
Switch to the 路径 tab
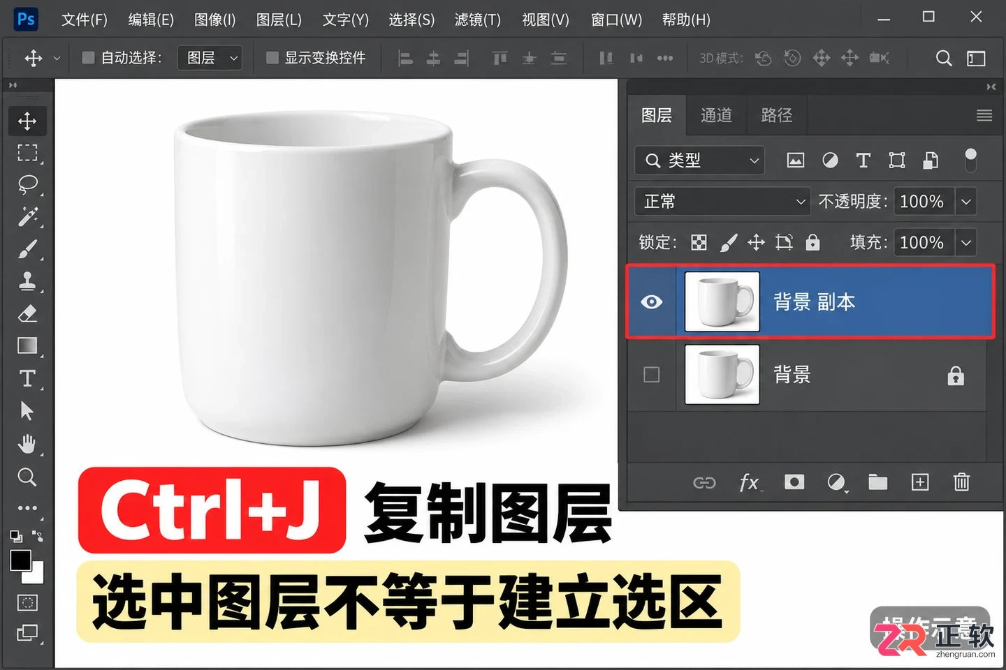tap(777, 115)
